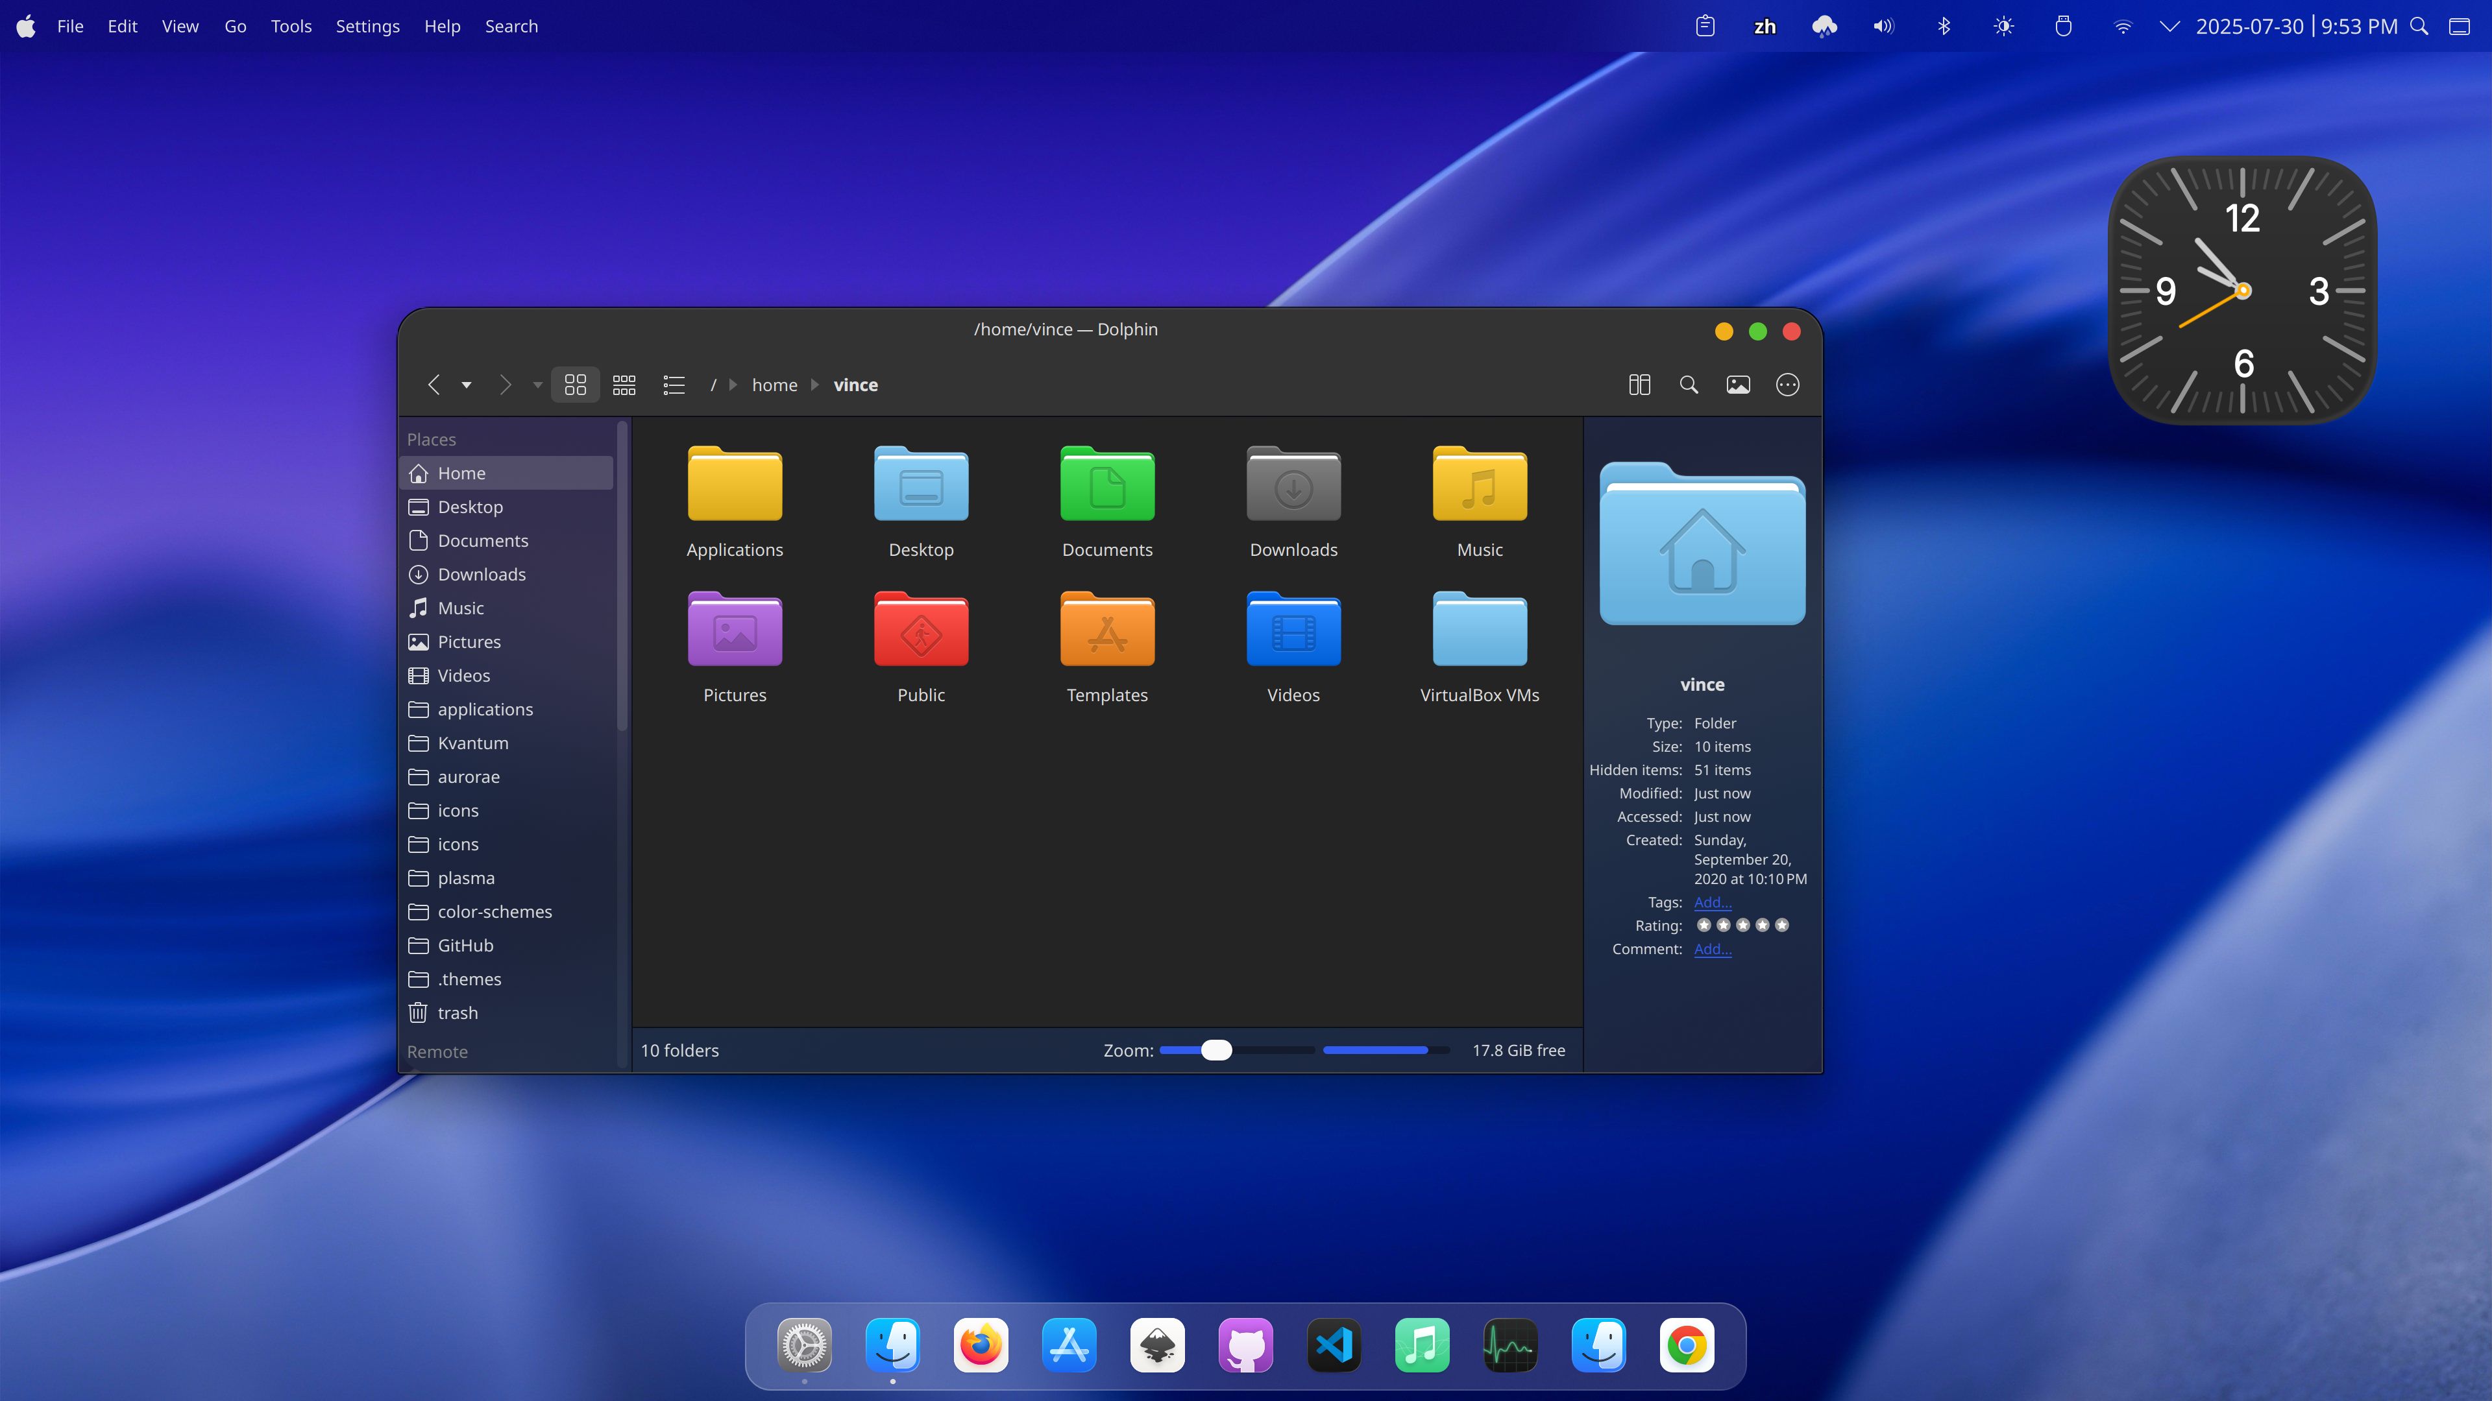2492x1401 pixels.
Task: Expand the breadcrumb path dropdown chevron
Action: coord(538,384)
